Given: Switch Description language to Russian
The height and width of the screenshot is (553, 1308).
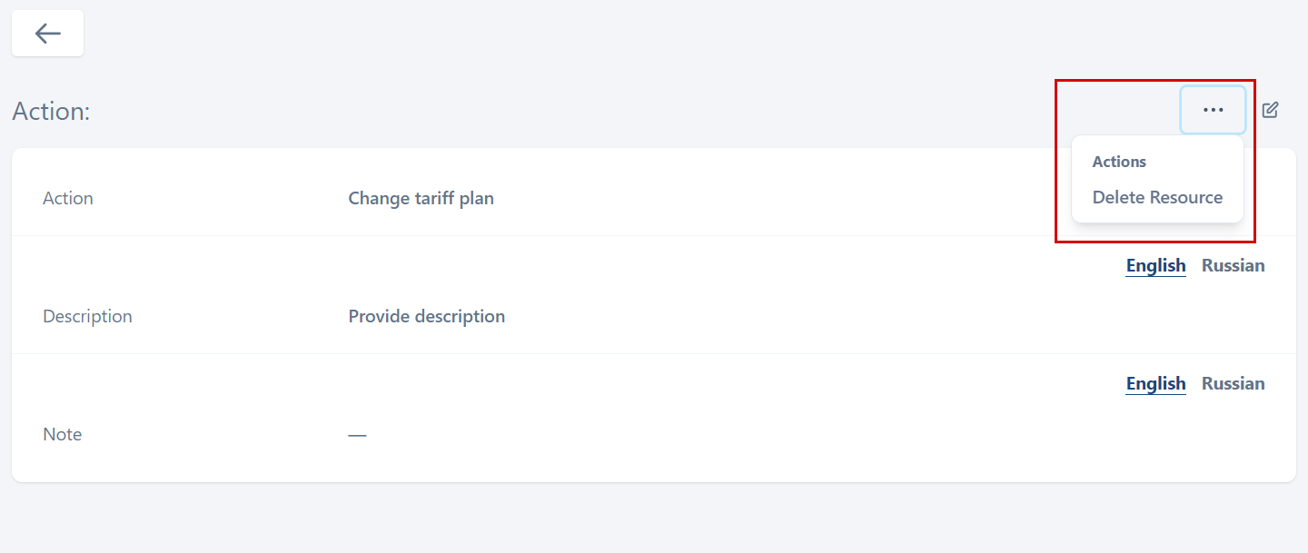Looking at the screenshot, I should pos(1233,266).
